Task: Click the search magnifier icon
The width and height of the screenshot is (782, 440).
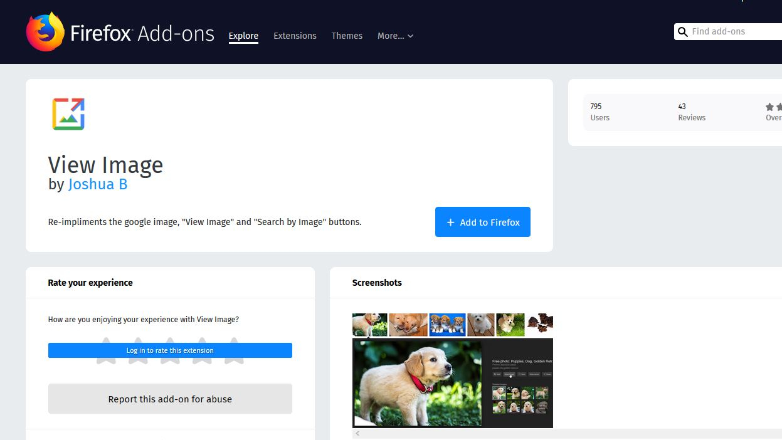Action: [683, 32]
